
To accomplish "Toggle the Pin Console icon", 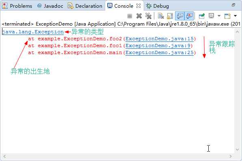I will (202, 16).
